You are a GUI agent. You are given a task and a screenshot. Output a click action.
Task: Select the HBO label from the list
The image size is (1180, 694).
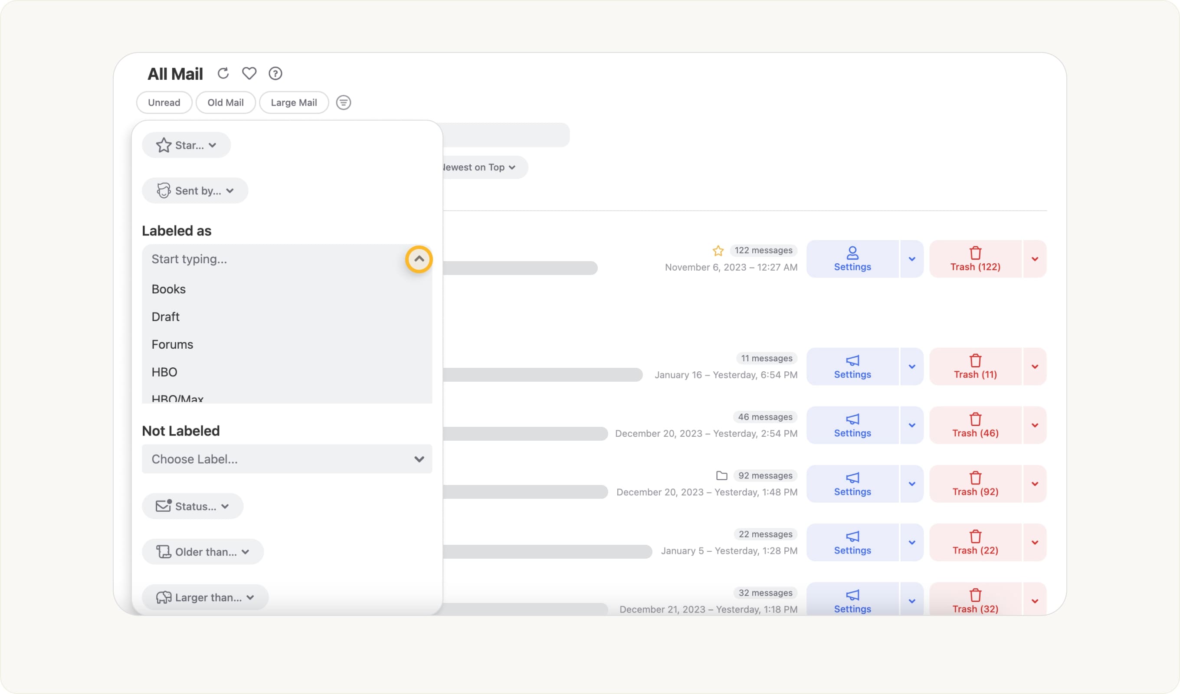click(164, 372)
